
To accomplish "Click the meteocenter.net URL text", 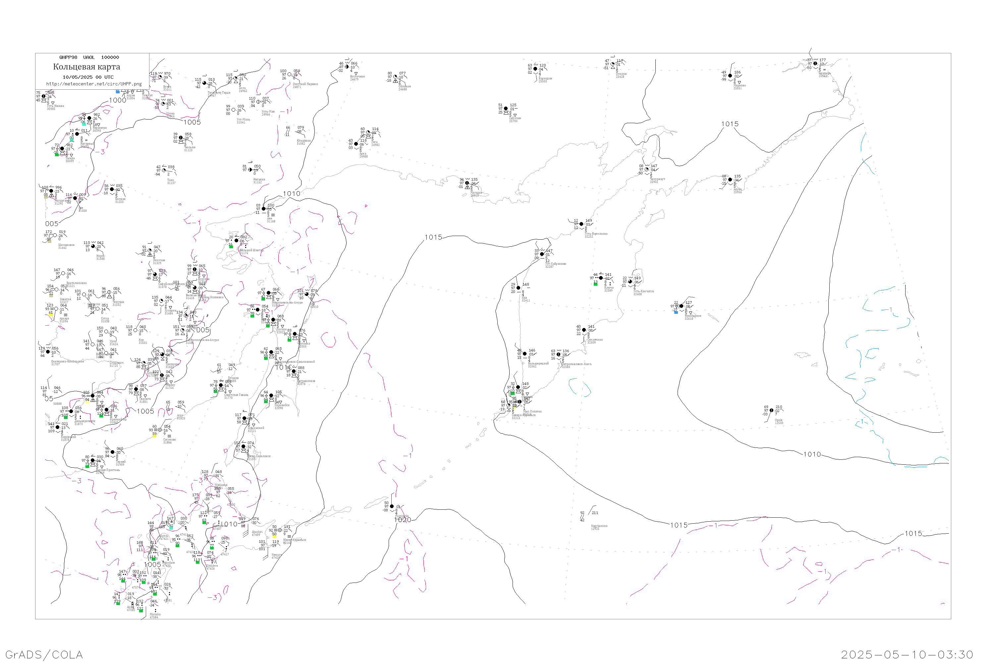I will click(94, 84).
